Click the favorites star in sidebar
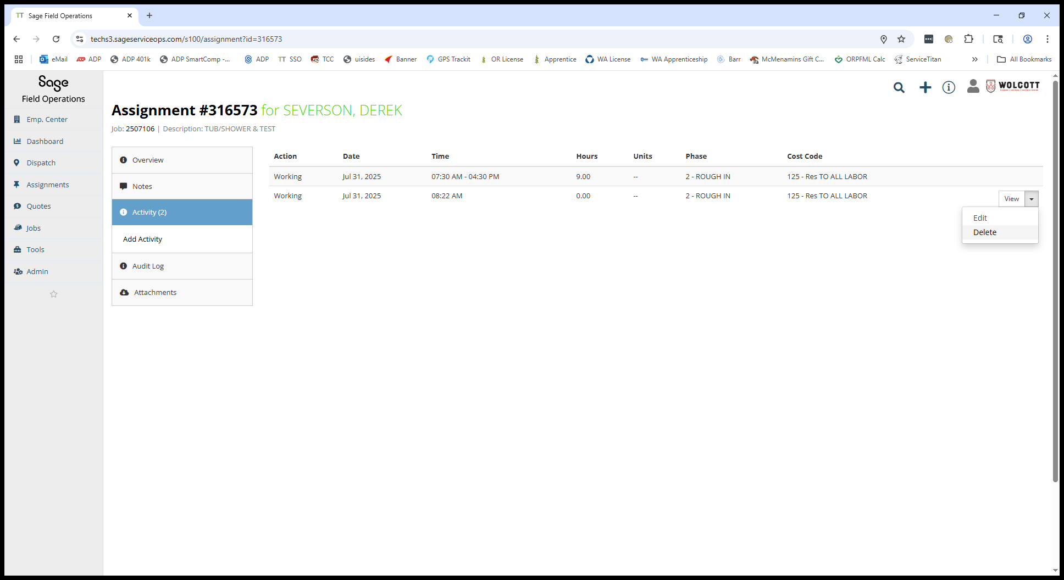Viewport: 1064px width, 580px height. (54, 294)
